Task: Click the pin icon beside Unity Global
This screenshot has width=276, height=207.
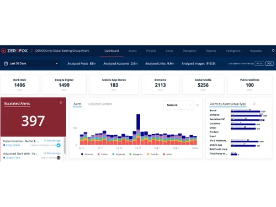Action: point(4,145)
